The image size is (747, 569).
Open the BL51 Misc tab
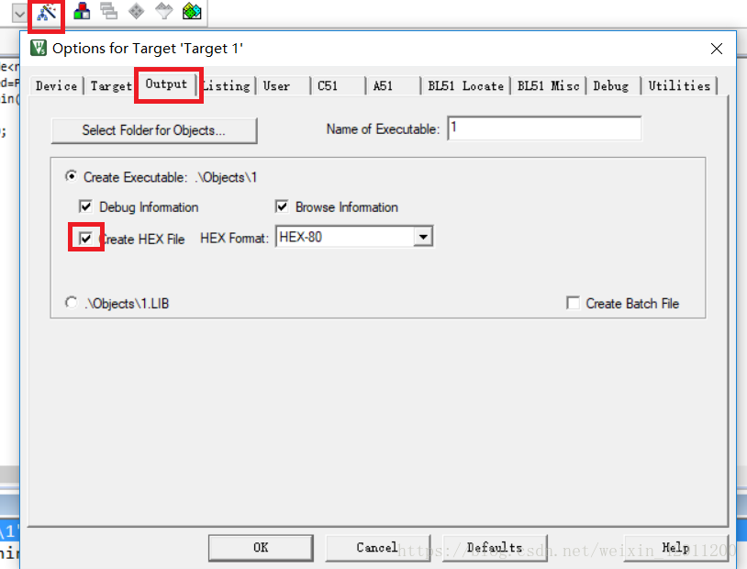pos(549,86)
